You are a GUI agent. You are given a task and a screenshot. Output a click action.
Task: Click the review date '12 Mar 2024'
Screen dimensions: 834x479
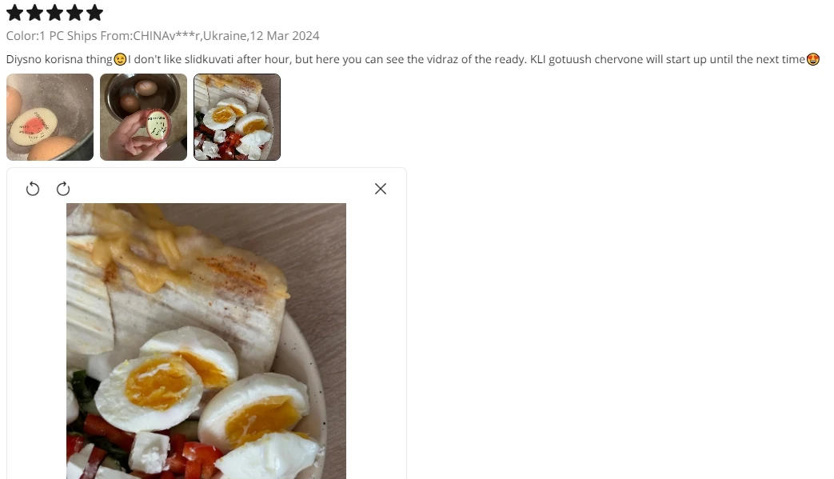tap(285, 36)
